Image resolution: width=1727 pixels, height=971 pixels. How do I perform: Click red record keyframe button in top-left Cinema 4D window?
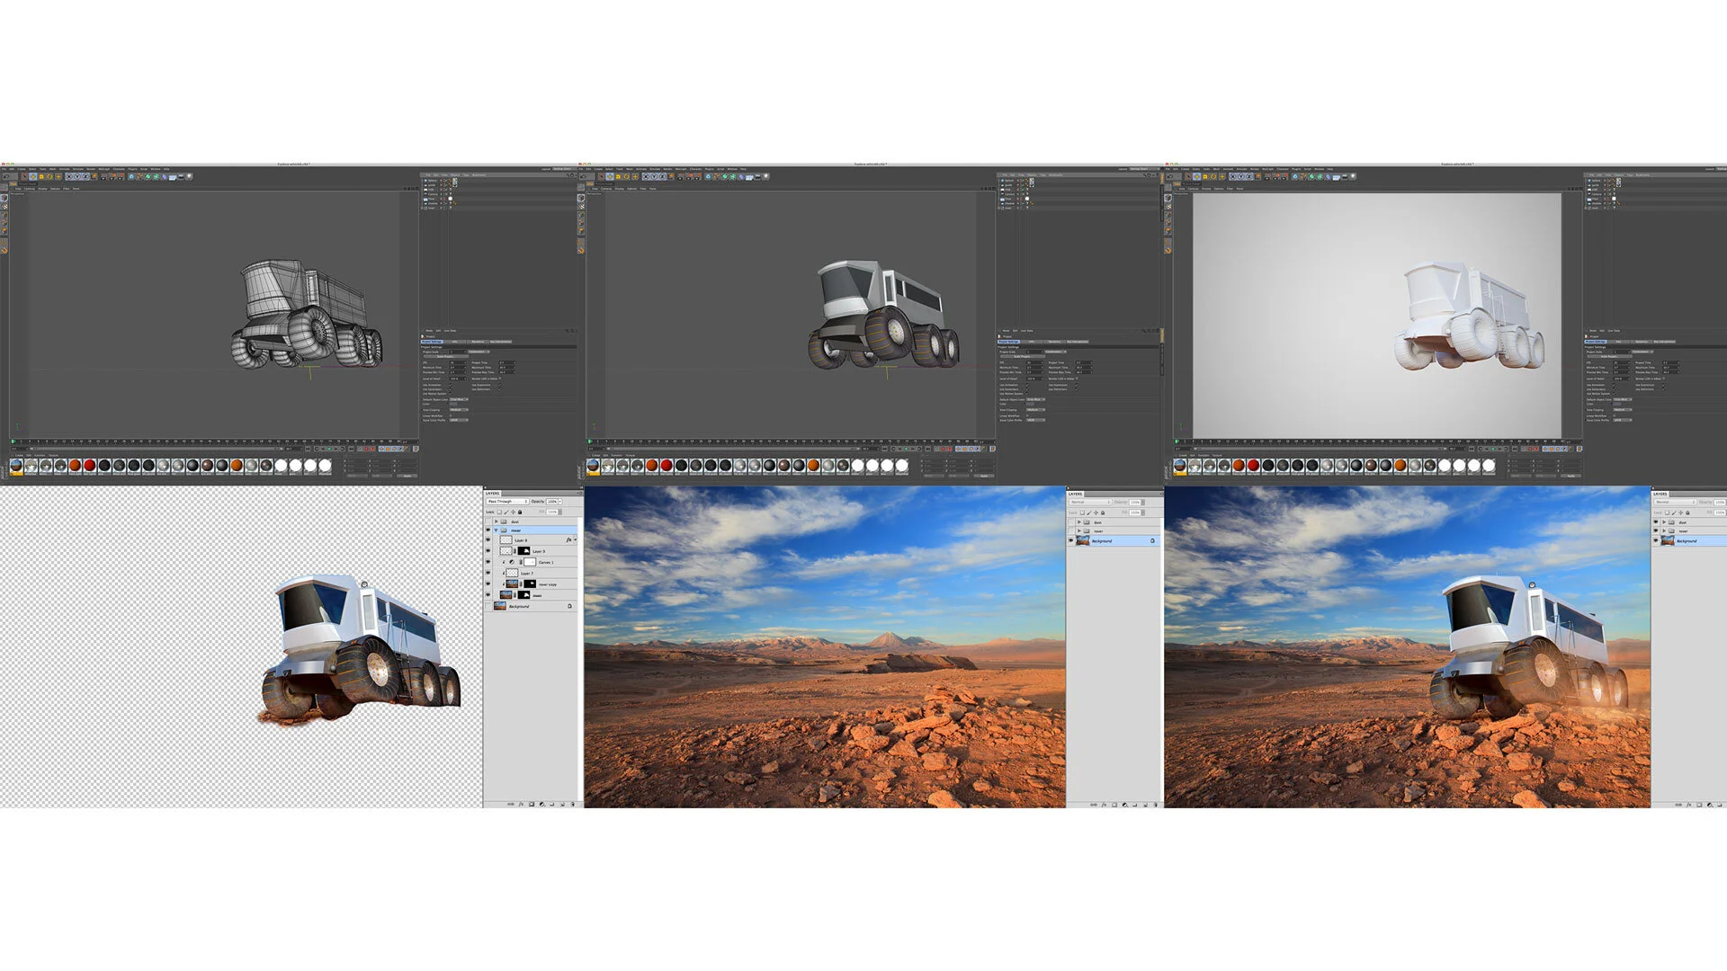(x=366, y=449)
